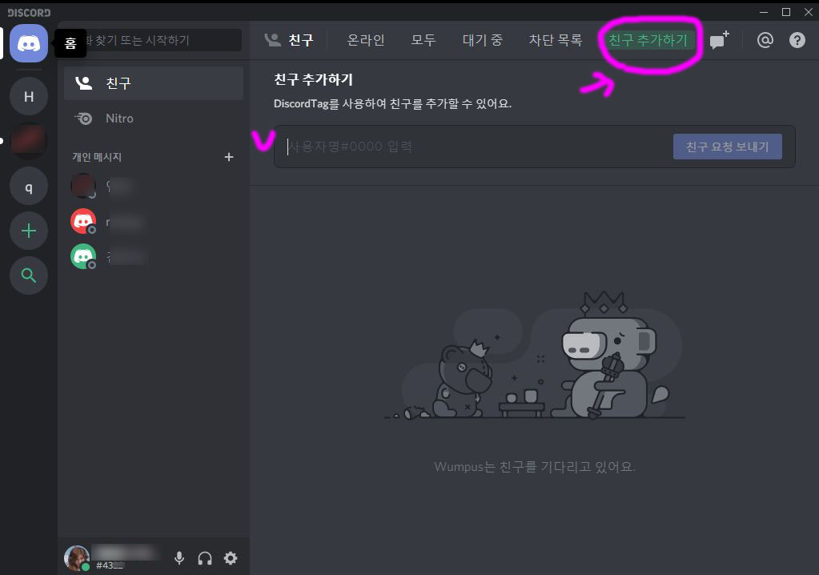
Task: Send request with 친구 요청 보내기 button
Action: click(x=728, y=147)
